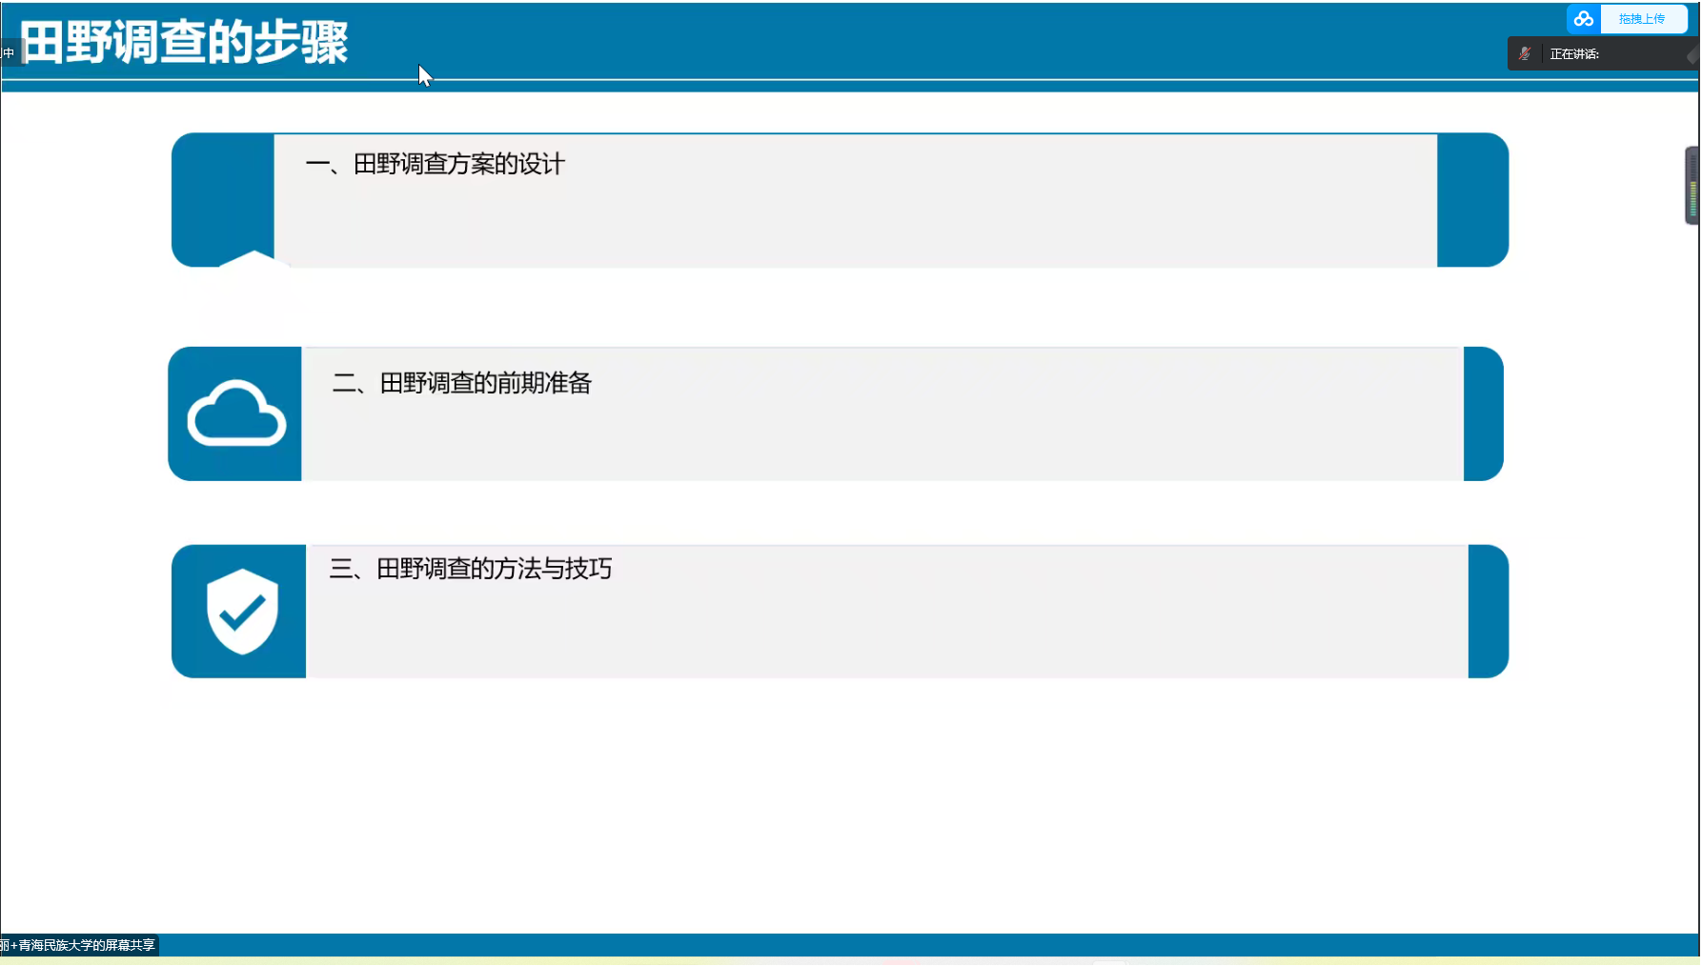The height and width of the screenshot is (966, 1702).
Task: Click the red-slash mute symbol on the microphone
Action: tap(1525, 53)
